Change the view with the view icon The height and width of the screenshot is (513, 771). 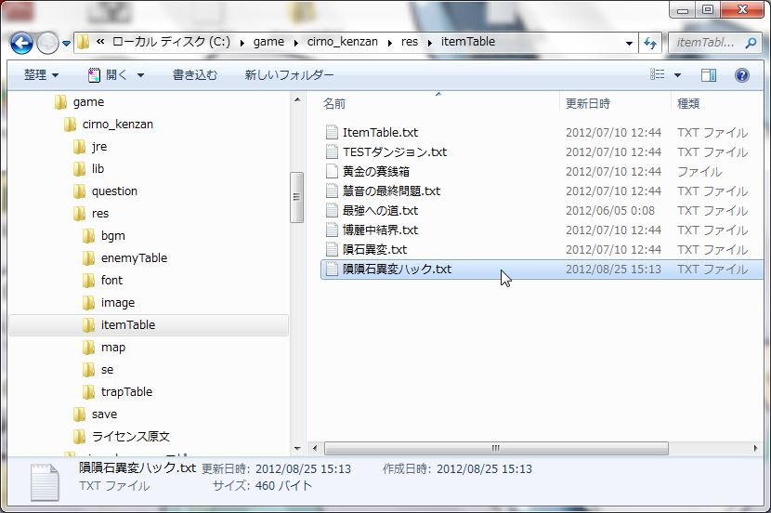click(x=657, y=74)
